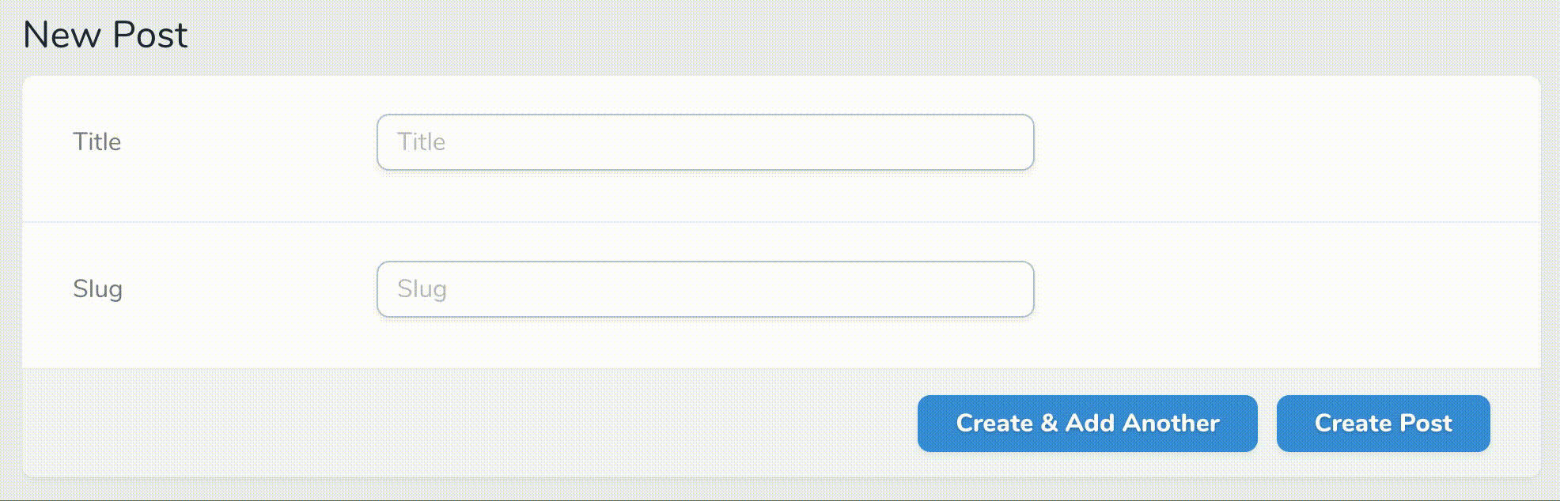Viewport: 1560px width, 501px height.
Task: Click the Create & Add Another button
Action: (x=1087, y=424)
